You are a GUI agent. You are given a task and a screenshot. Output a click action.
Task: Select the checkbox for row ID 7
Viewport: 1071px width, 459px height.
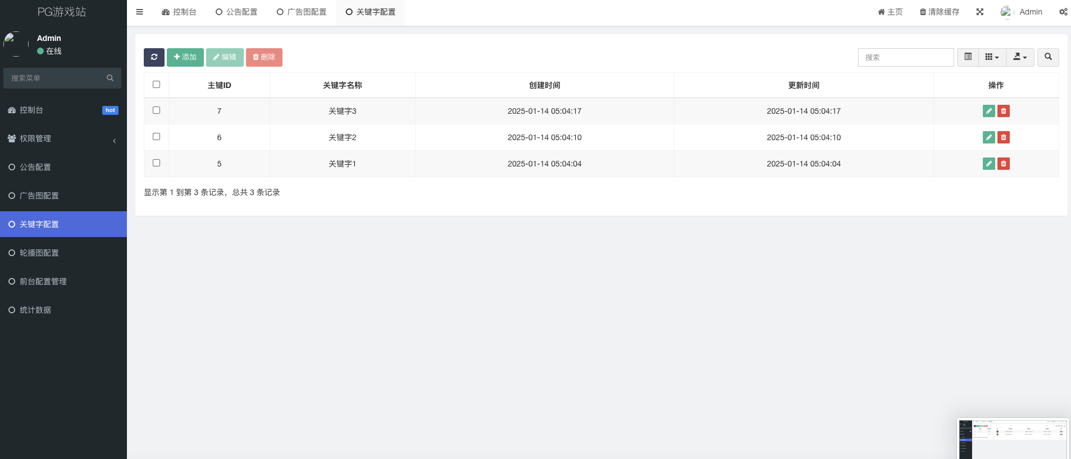click(156, 110)
